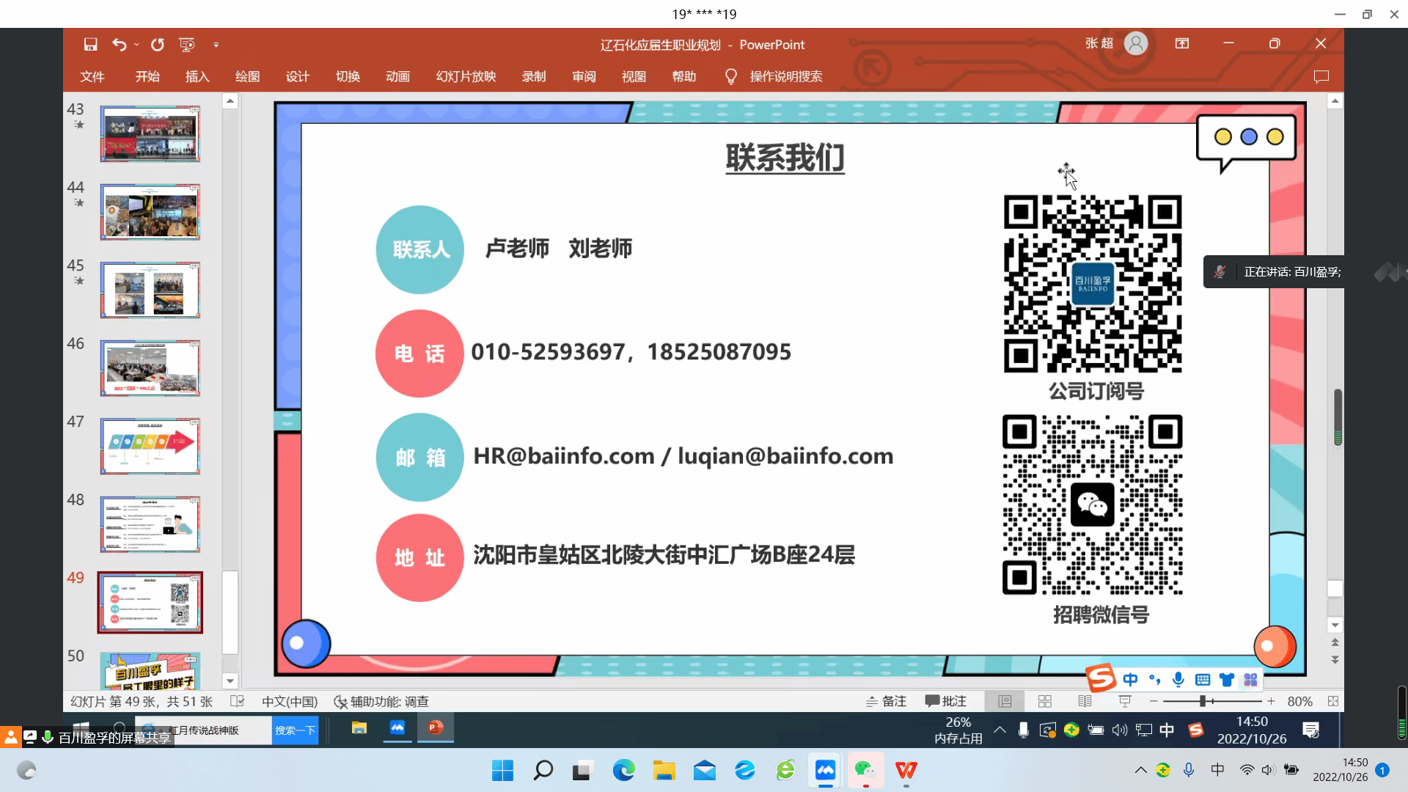Click Sogou input microphone voice icon
This screenshot has width=1408, height=792.
(x=1178, y=680)
